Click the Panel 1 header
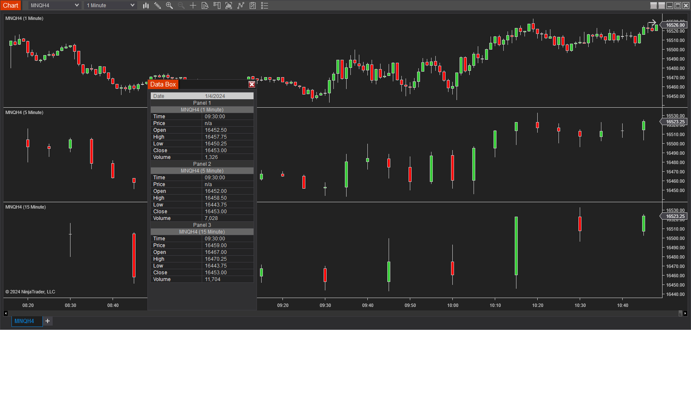 tap(202, 103)
